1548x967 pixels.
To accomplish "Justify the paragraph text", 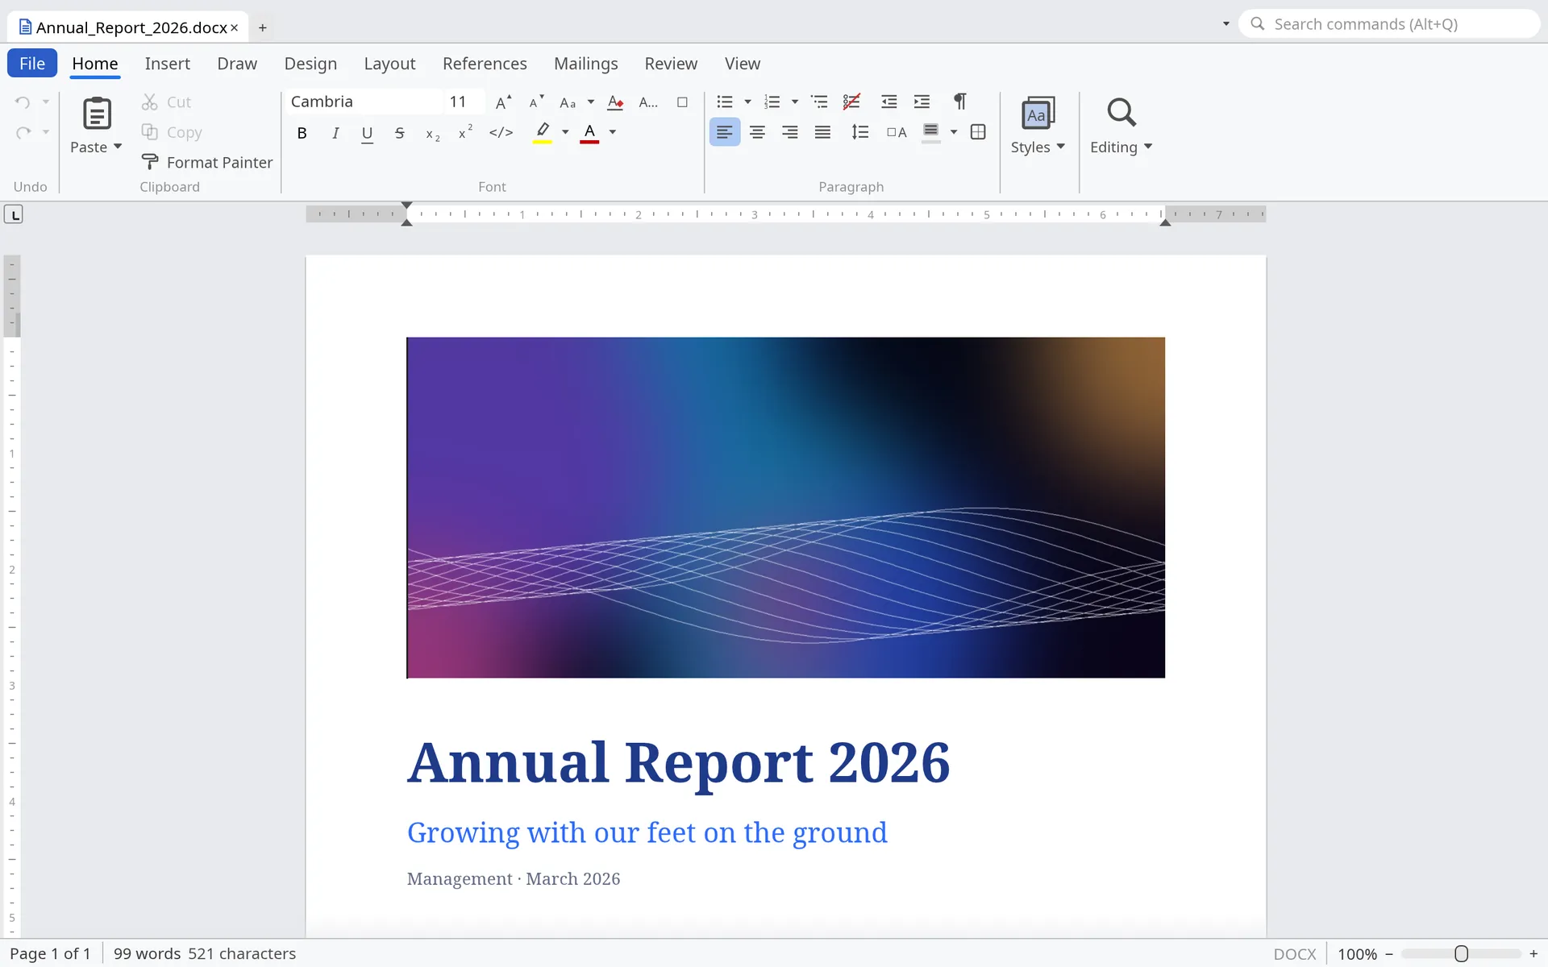I will (x=822, y=132).
